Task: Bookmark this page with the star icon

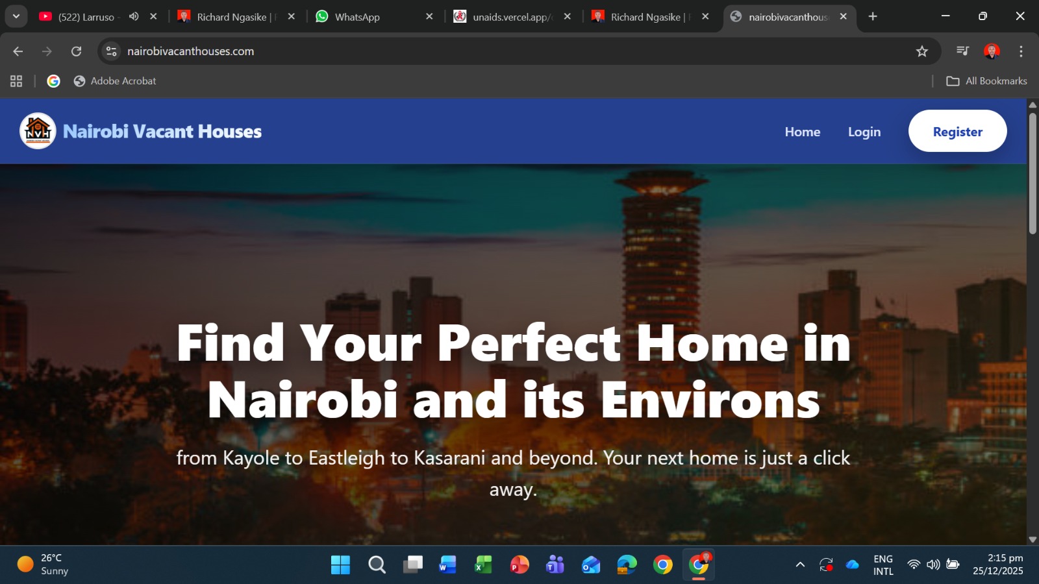Action: click(921, 51)
